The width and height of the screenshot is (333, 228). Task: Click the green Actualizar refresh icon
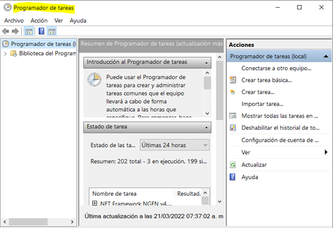(233, 165)
